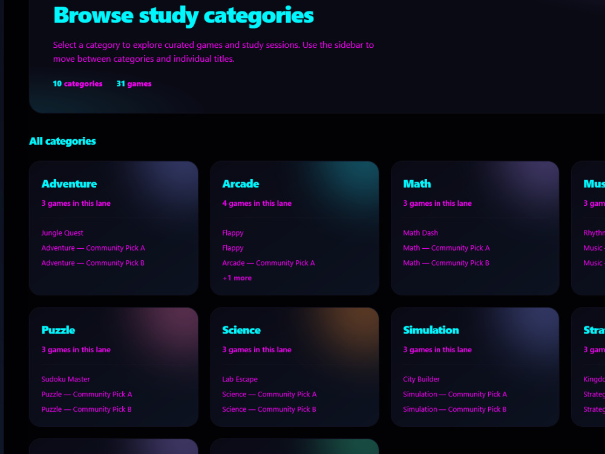Image resolution: width=605 pixels, height=454 pixels.
Task: Click the 31 games stat
Action: coord(134,84)
